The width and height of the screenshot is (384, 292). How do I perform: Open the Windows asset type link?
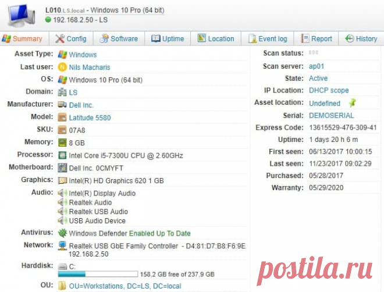click(83, 55)
